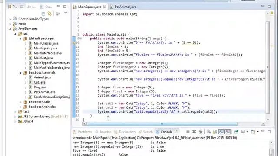Image resolution: width=278 pixels, height=156 pixels.
Task: Select MainInterfaces.java file
Action: coord(47,53)
